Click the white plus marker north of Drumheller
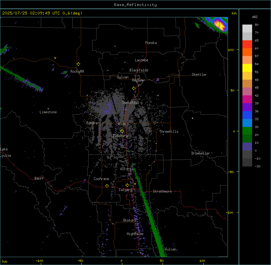This screenshot has height=265, width=271. [192, 118]
